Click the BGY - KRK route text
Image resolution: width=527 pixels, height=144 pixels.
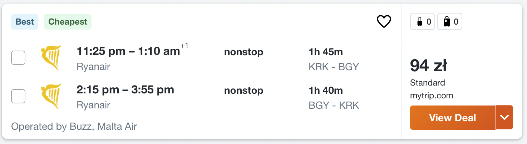pyautogui.click(x=334, y=105)
